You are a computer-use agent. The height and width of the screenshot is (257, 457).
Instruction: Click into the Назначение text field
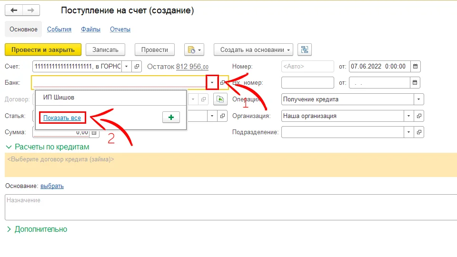tap(228, 207)
